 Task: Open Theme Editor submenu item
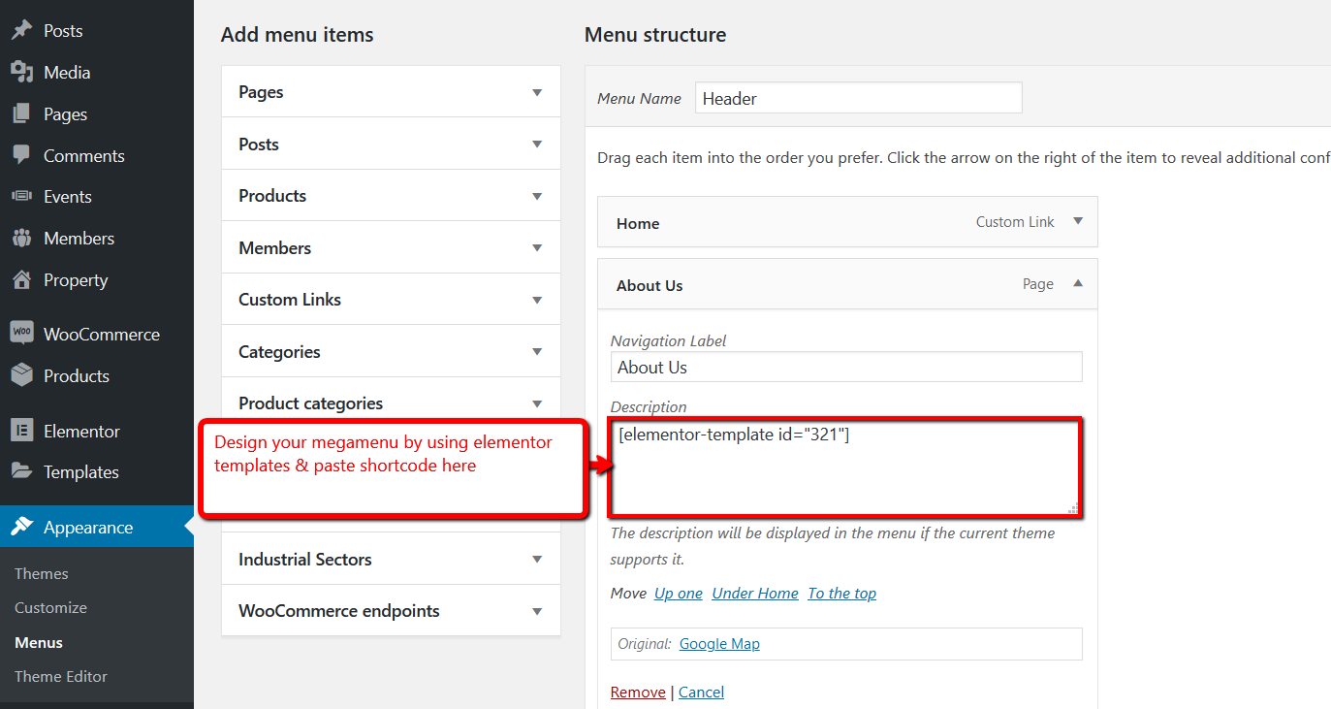61,676
